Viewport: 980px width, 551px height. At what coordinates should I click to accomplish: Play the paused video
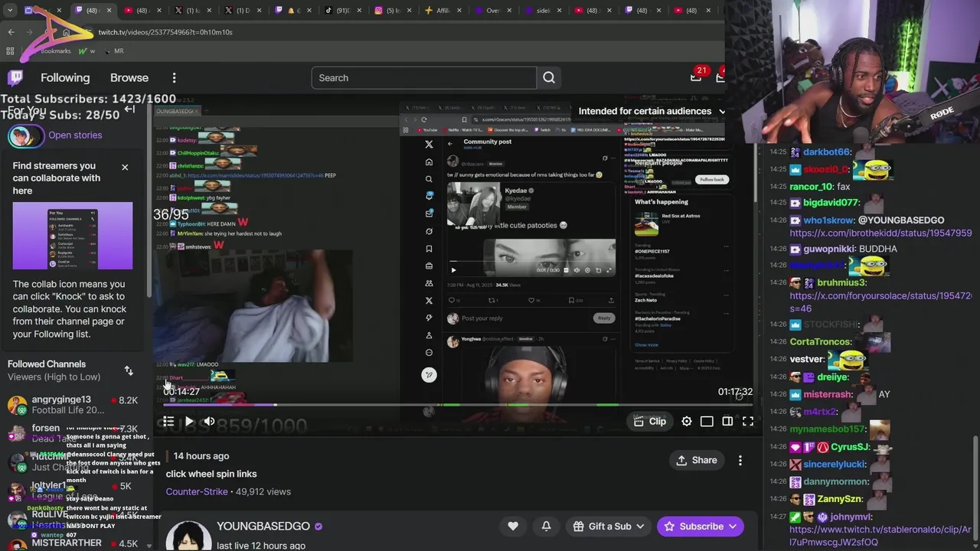[189, 421]
